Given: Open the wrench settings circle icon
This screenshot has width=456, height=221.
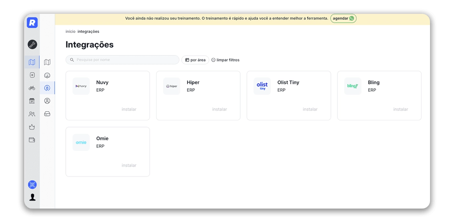Looking at the screenshot, I should [32, 44].
